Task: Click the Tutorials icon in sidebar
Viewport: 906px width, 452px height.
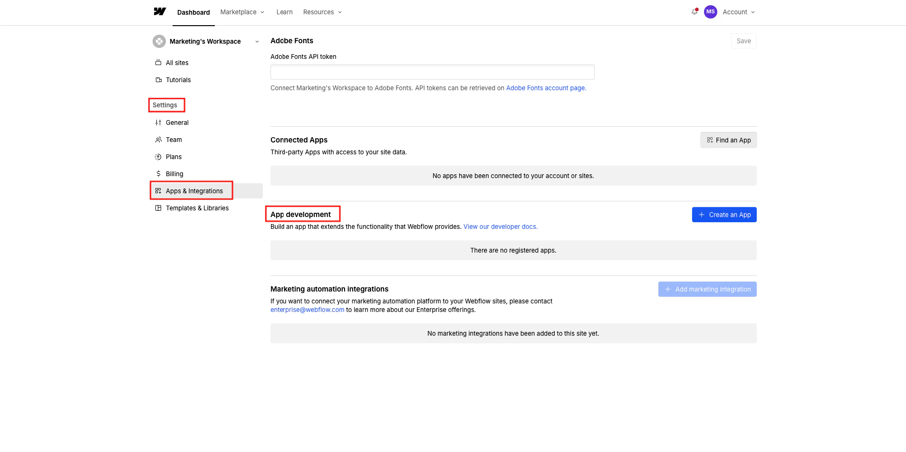Action: [x=158, y=80]
